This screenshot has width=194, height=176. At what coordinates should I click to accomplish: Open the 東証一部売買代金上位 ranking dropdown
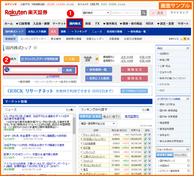[x=98, y=124]
